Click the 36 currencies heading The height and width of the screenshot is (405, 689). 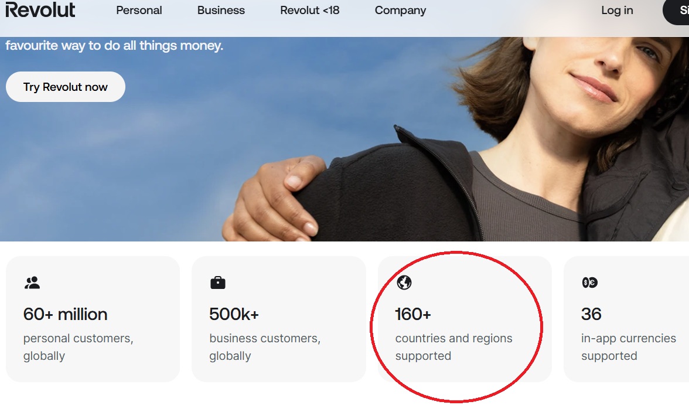[x=591, y=314]
